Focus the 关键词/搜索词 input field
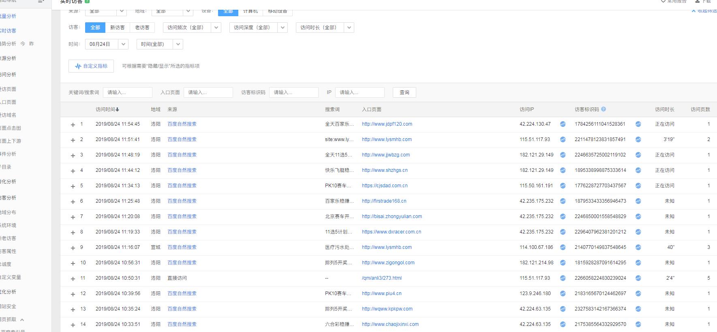Viewport: 717px width, 332px height. point(128,92)
